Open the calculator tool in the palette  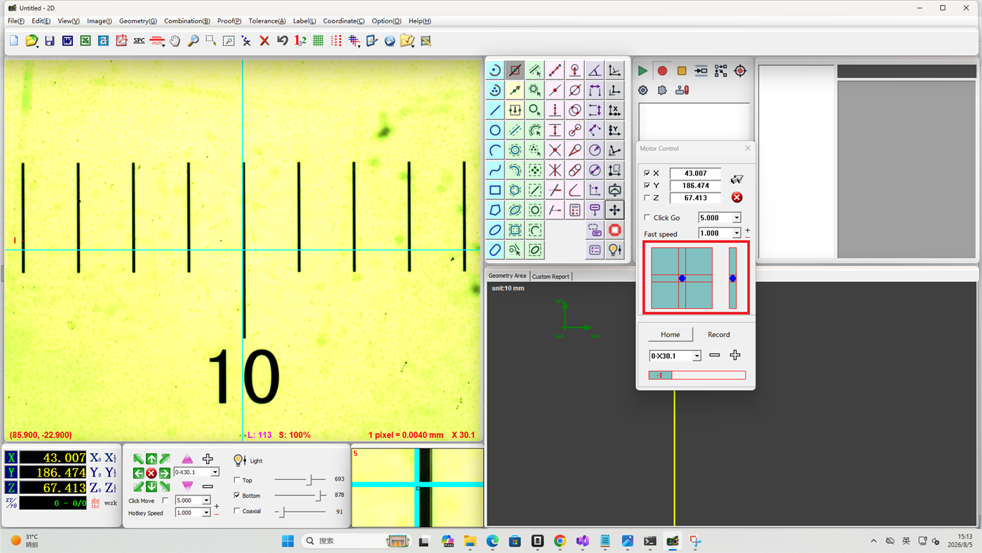pyautogui.click(x=575, y=211)
